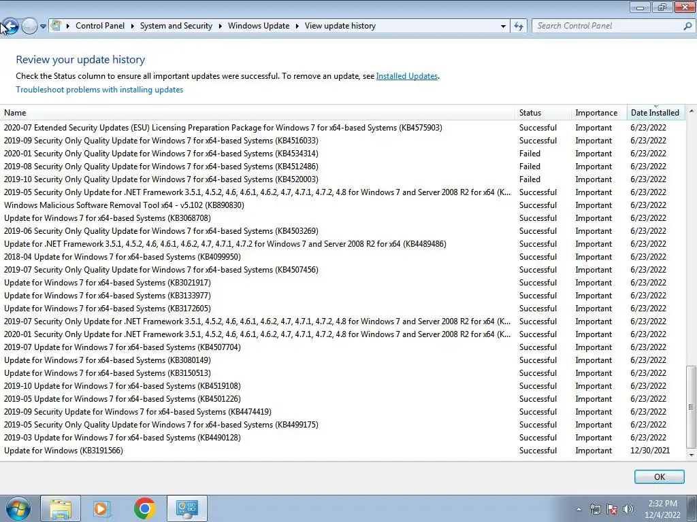Select System and Security breadcrumb
697x522 pixels.
tap(176, 26)
